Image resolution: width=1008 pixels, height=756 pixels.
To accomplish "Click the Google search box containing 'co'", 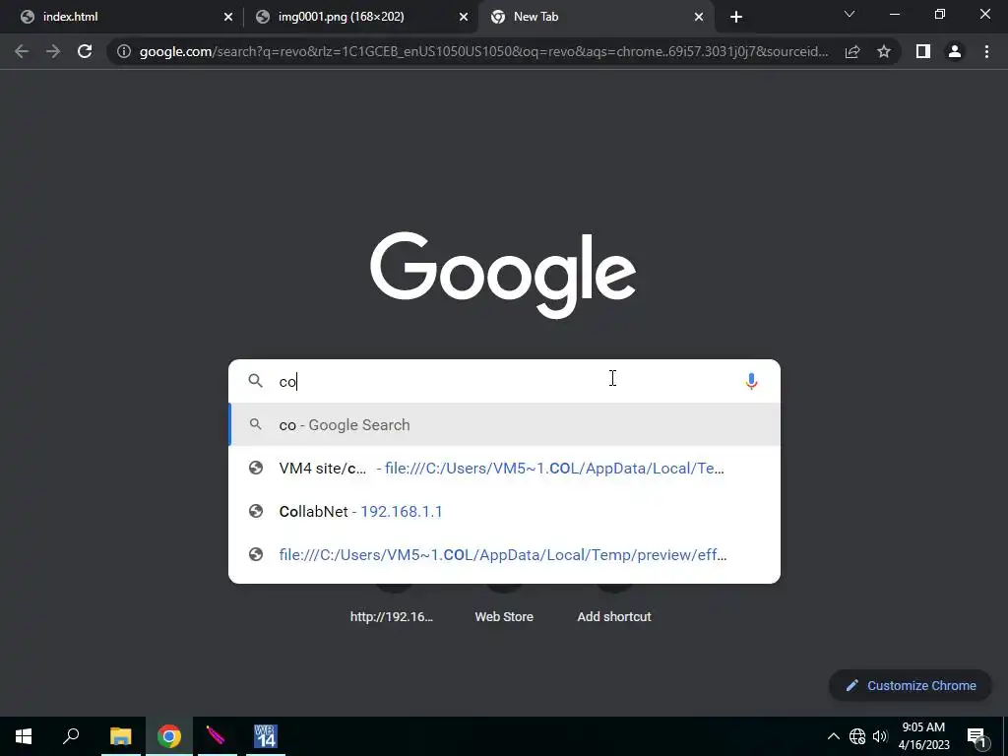I will [x=505, y=381].
